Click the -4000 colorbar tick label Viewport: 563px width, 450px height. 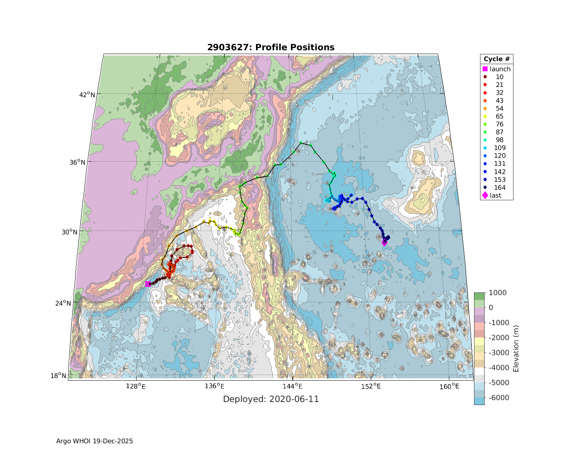[x=499, y=367]
